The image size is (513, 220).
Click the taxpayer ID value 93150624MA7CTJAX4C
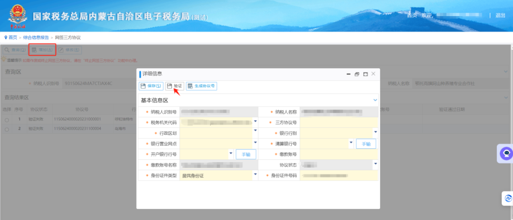pyautogui.click(x=88, y=83)
